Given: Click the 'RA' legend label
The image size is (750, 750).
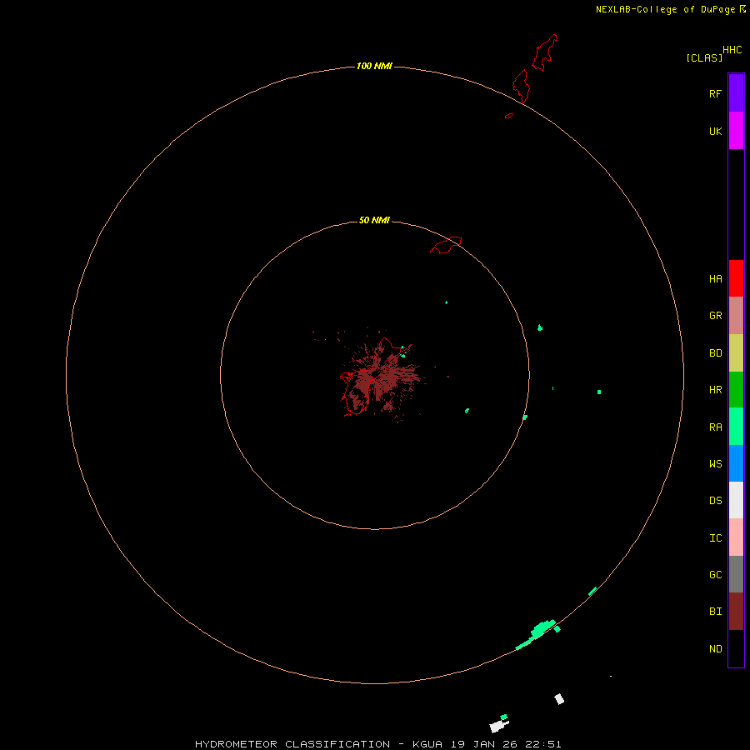Looking at the screenshot, I should [x=715, y=427].
